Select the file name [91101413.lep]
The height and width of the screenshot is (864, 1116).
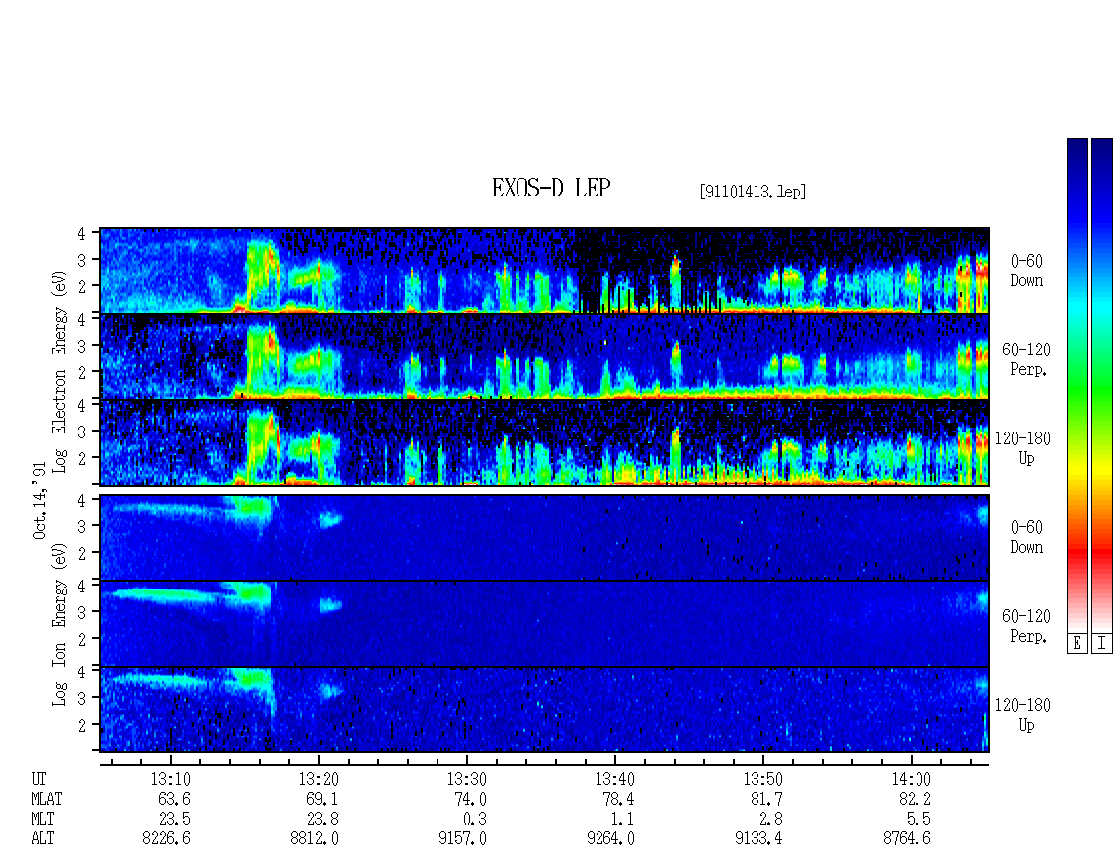[x=753, y=192]
